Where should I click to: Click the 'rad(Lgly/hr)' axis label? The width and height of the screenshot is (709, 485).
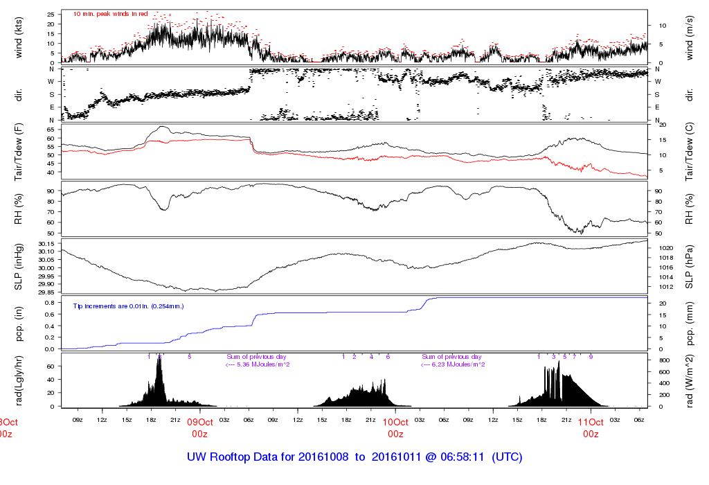pos(19,381)
